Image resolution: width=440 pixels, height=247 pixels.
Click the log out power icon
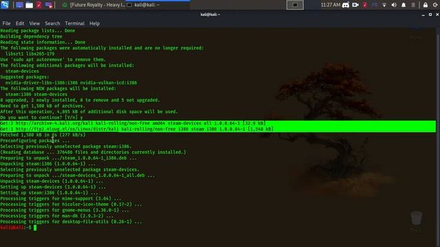coord(435,5)
